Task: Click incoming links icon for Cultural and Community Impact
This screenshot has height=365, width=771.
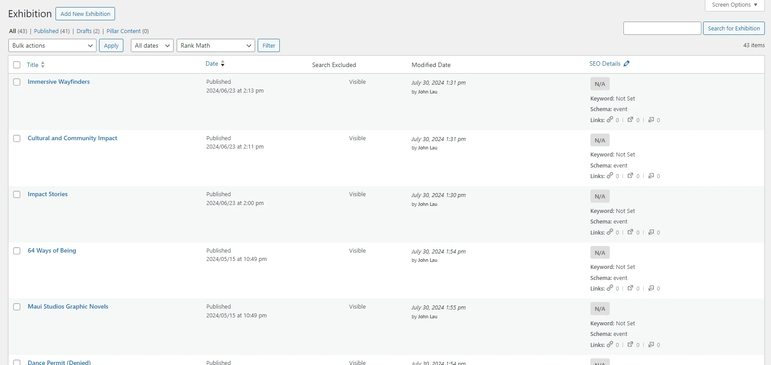Action: tap(651, 175)
